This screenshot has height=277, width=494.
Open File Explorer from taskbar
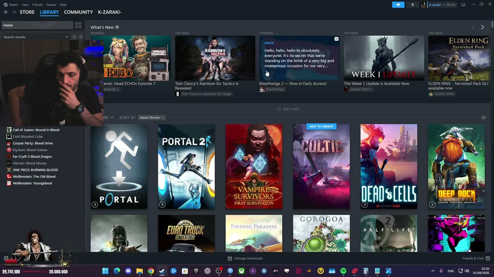[x=139, y=271]
